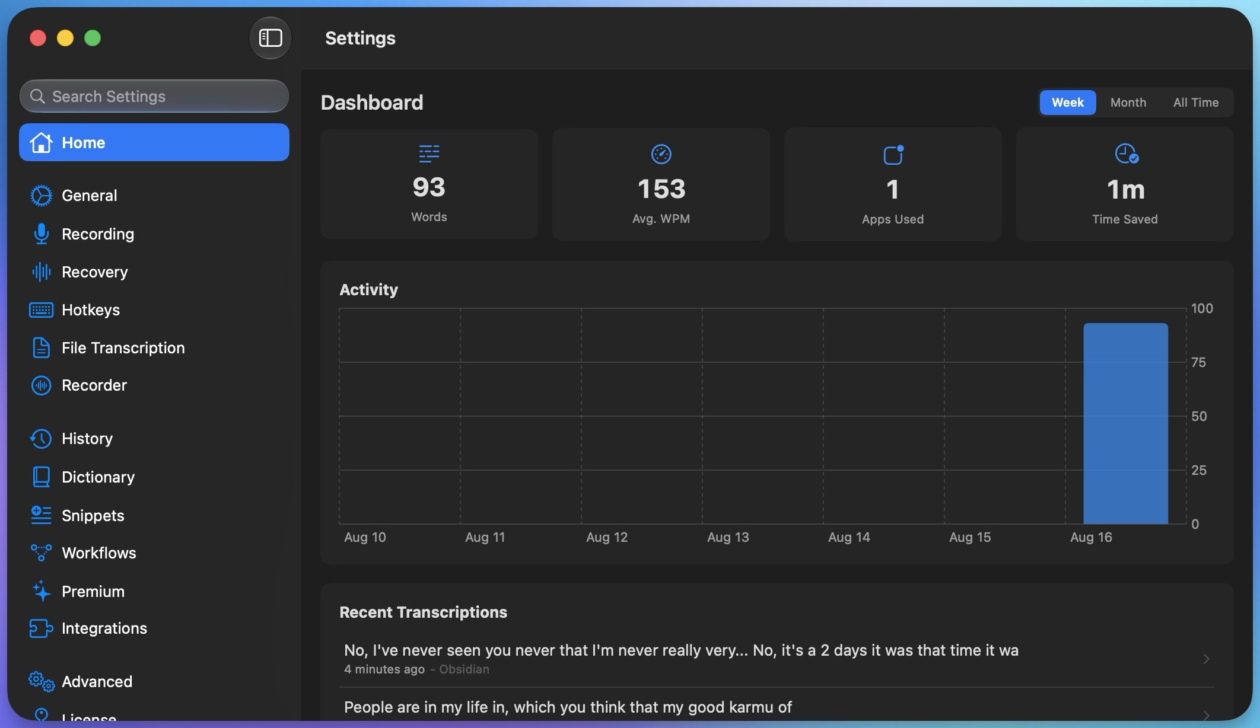Click the Aug 15 axis label
This screenshot has width=1260, height=728.
tap(970, 537)
